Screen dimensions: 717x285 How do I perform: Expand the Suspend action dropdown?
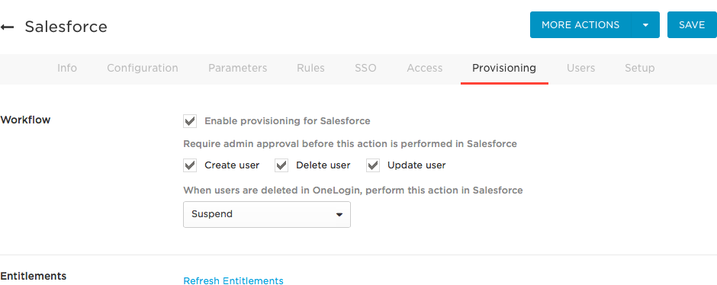tap(267, 214)
